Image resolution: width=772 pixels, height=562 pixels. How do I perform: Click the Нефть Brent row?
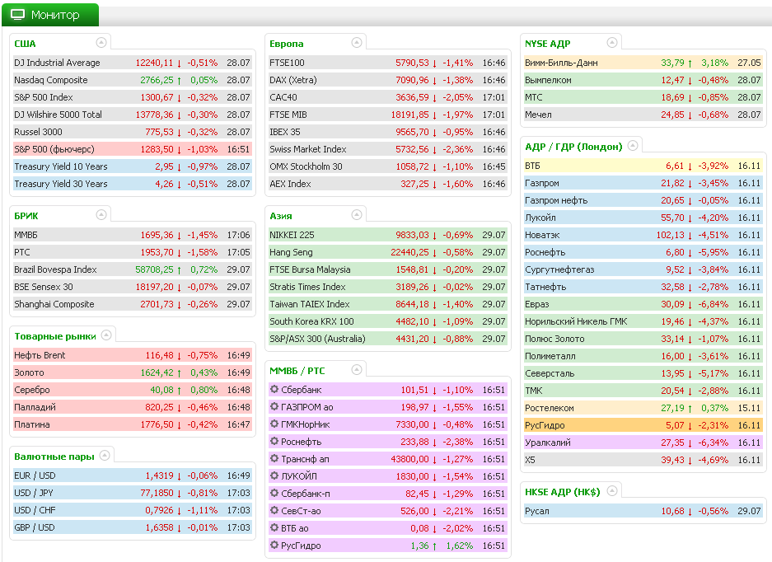pos(133,355)
